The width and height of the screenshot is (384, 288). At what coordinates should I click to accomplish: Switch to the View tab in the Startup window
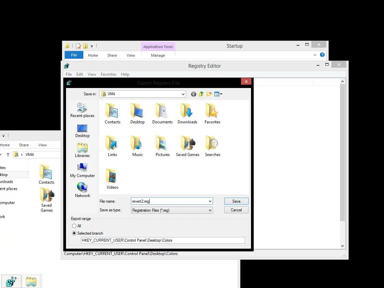[x=131, y=55]
